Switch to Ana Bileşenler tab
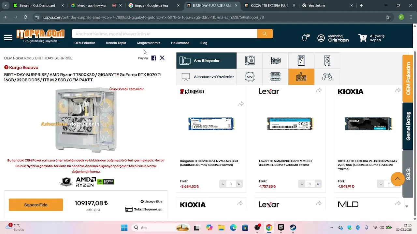This screenshot has width=417, height=234. click(x=206, y=60)
